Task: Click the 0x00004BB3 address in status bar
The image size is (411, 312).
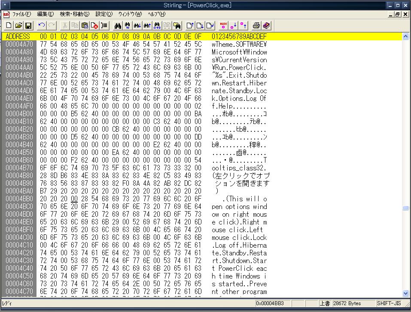Action: pyautogui.click(x=270, y=303)
